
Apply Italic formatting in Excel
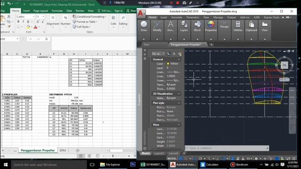click(x=23, y=22)
